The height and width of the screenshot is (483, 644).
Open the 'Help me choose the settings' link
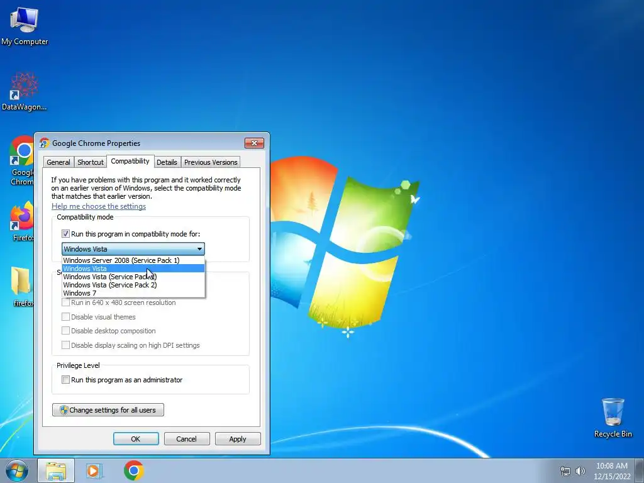99,206
